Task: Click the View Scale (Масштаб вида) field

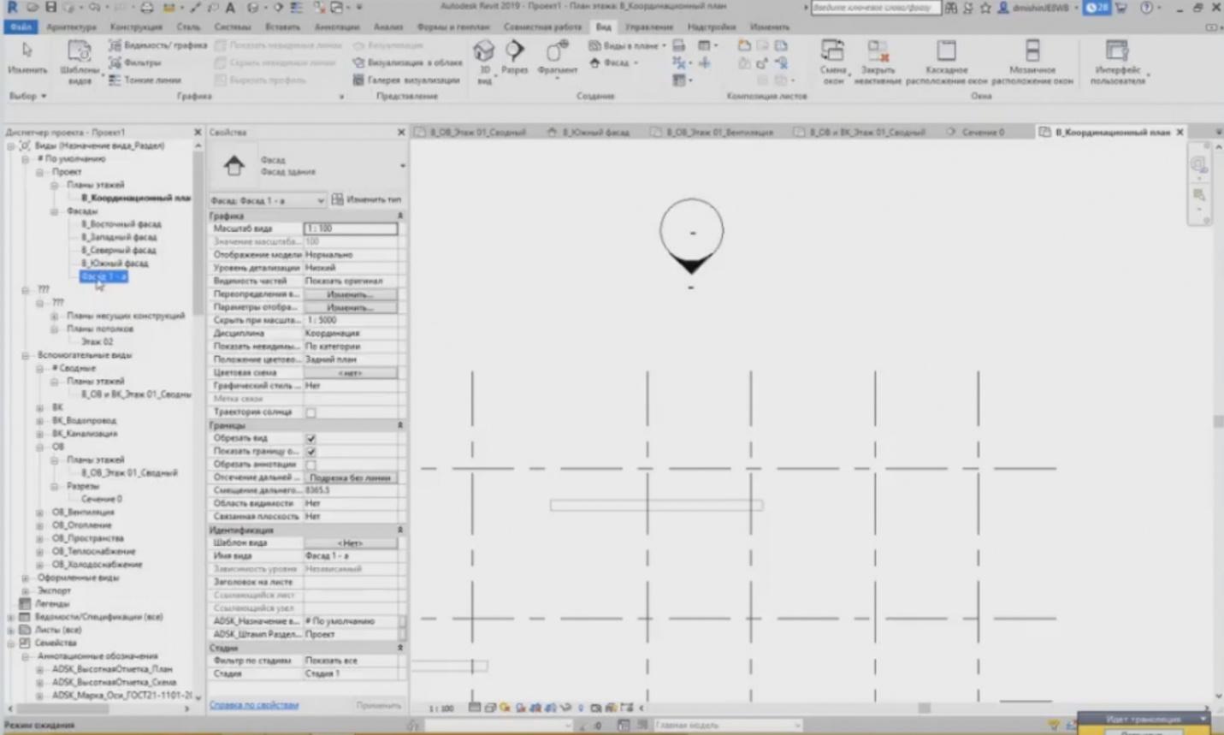Action: point(350,228)
